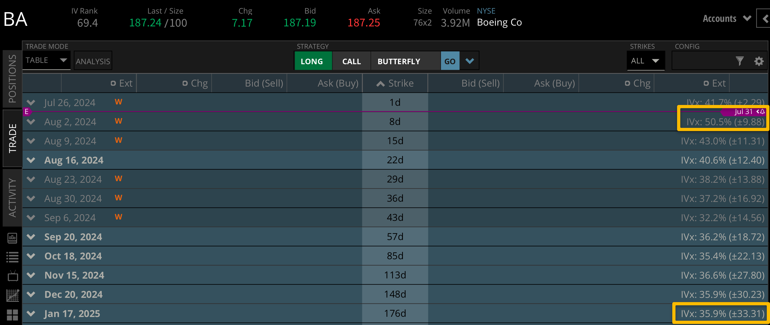The height and width of the screenshot is (325, 770).
Task: Click the GO strategy button
Action: click(x=450, y=61)
